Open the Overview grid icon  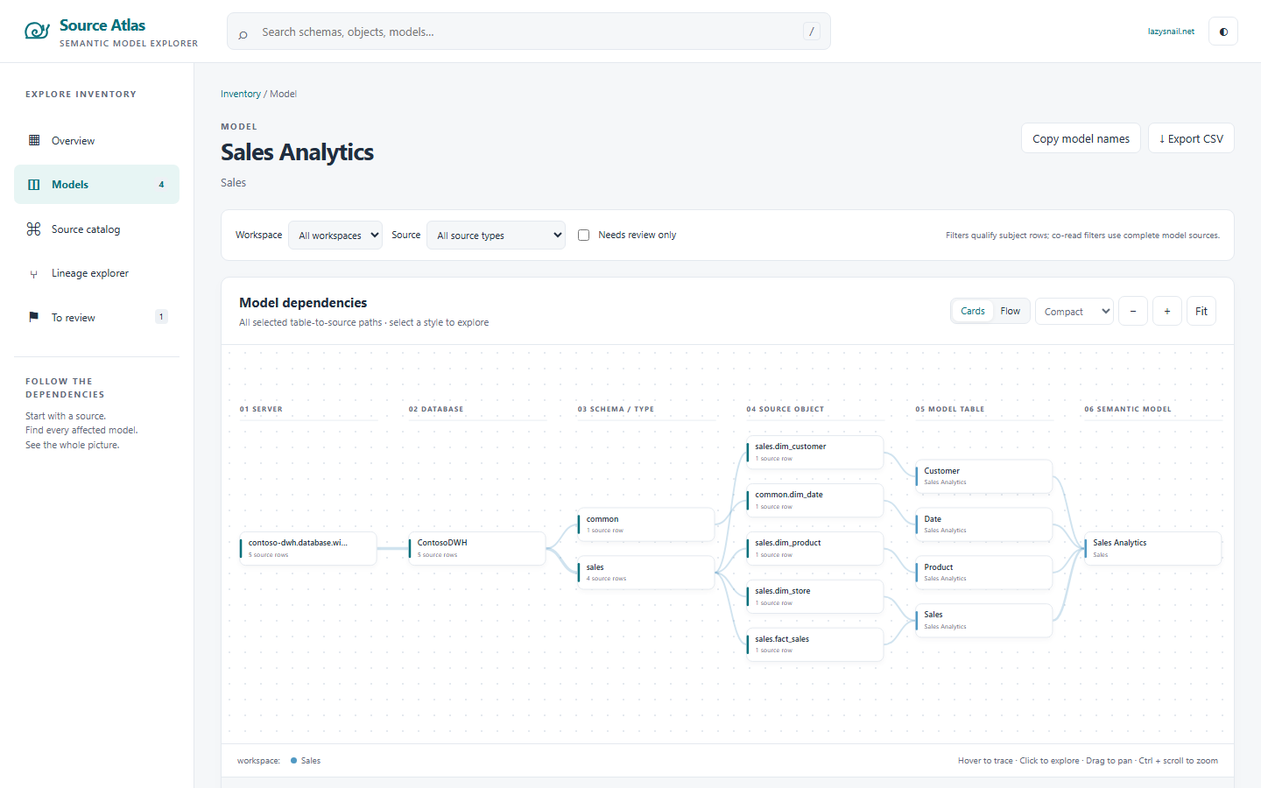click(34, 140)
